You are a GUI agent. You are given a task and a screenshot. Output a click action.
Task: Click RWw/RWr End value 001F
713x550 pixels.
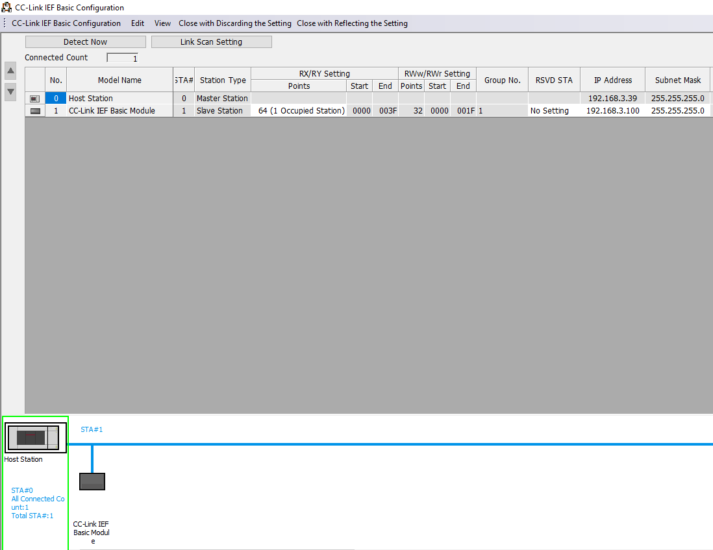tap(464, 111)
